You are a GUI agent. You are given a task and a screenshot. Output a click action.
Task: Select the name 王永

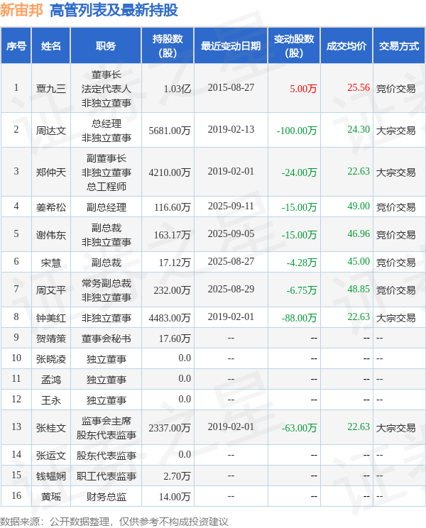pos(51,400)
